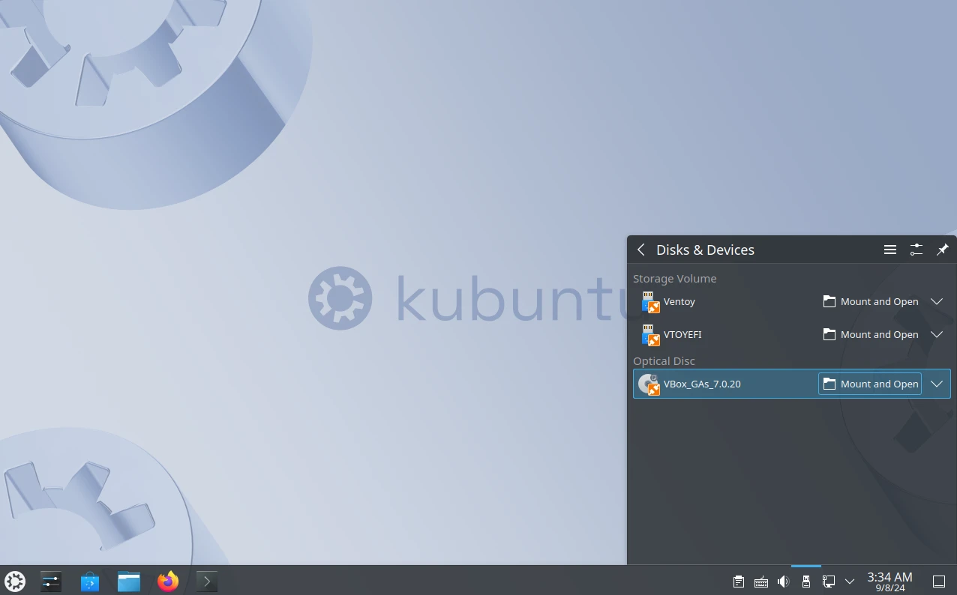The width and height of the screenshot is (957, 595).
Task: Click the VTOYEFI USB drive icon
Action: (x=649, y=335)
